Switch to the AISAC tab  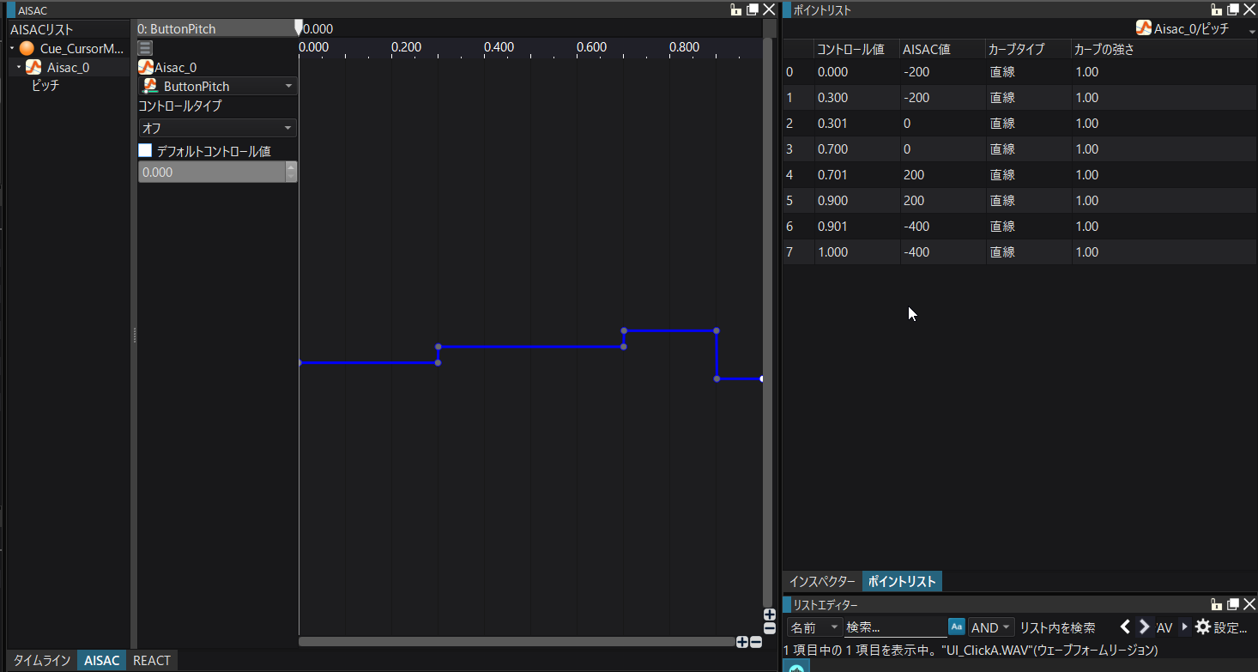(102, 660)
